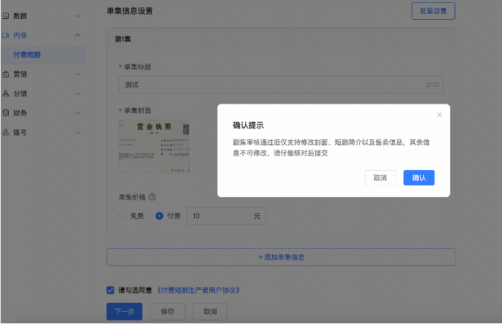Open the 财务 sidebar menu

[x=44, y=113]
